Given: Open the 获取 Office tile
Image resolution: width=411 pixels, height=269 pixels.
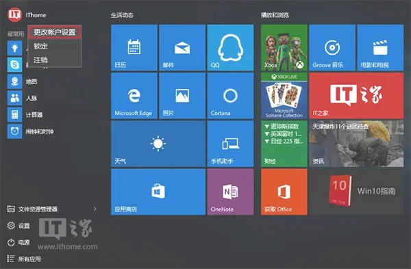Looking at the screenshot, I should click(x=284, y=192).
